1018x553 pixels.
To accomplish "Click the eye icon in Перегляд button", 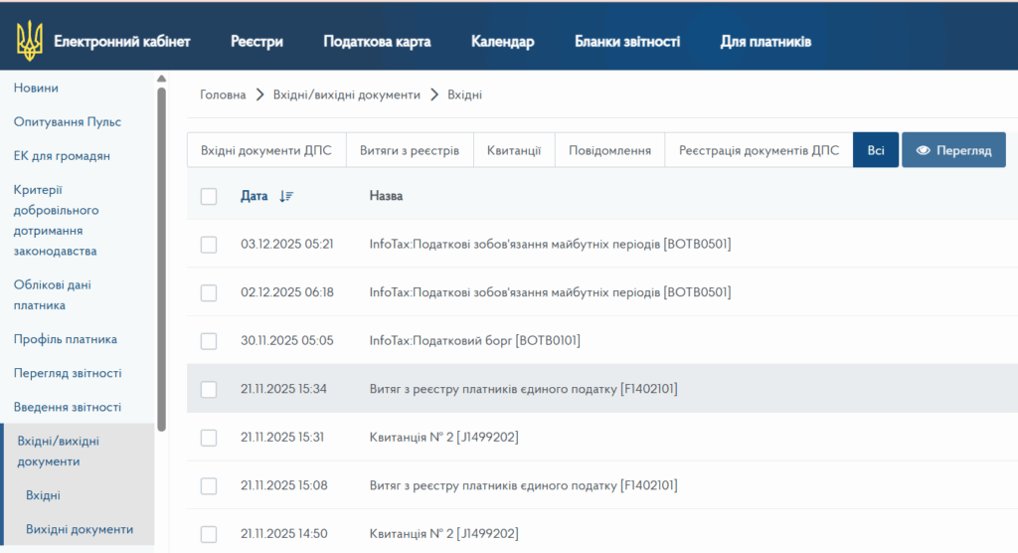I will 923,150.
